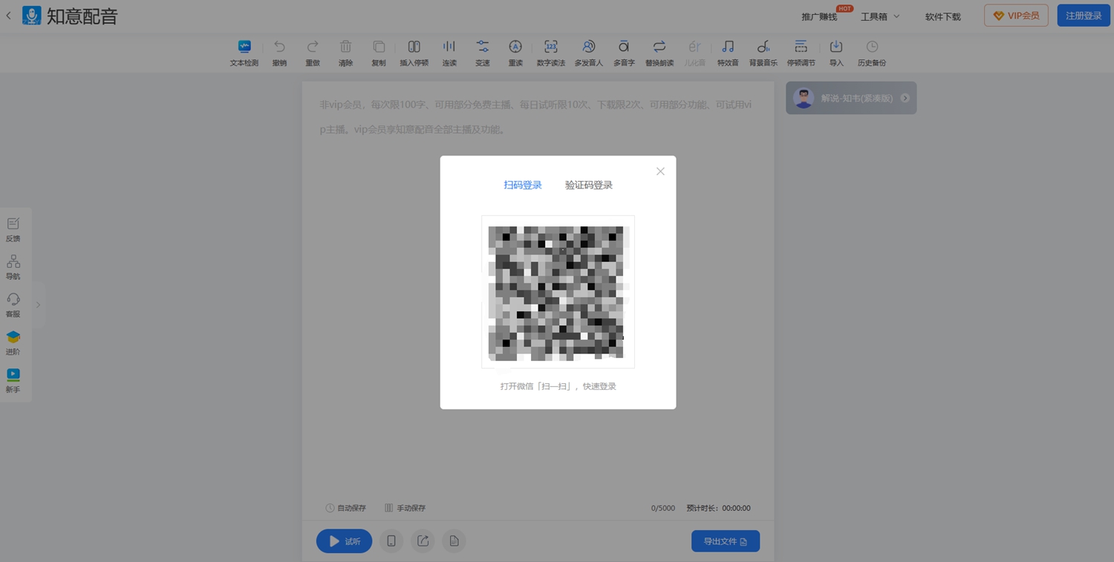Open the 软件下载 link
Viewport: 1114px width, 562px height.
click(x=943, y=16)
